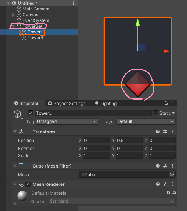Collapse the TowerSet parent object

[13, 26]
